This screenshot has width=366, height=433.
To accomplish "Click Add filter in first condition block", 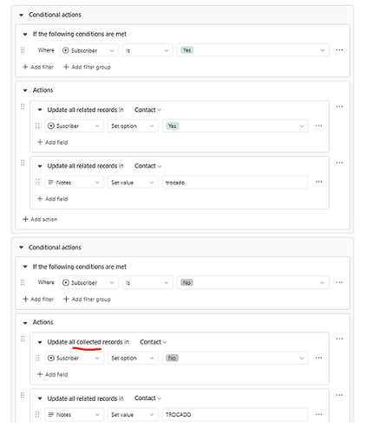I will (x=38, y=67).
